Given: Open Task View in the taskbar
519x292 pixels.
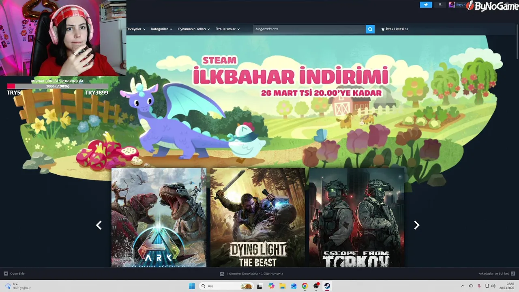Looking at the screenshot, I should click(260, 286).
